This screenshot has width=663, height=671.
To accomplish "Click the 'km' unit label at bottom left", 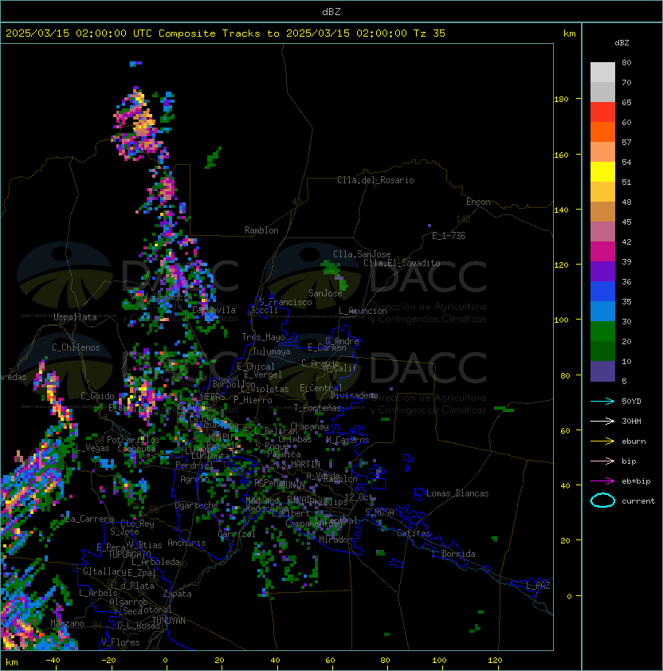I will point(12,662).
